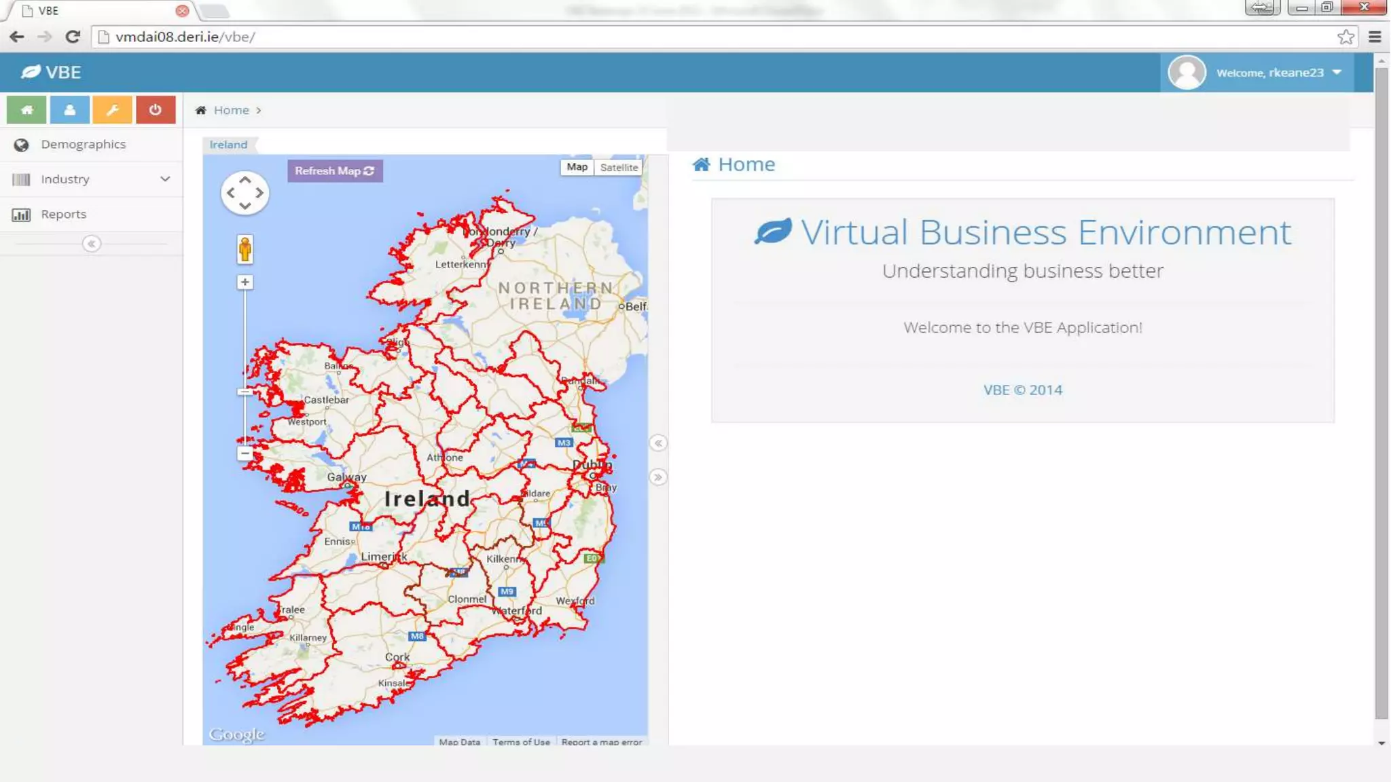1391x782 pixels.
Task: Select the Ireland map tab
Action: pos(228,145)
